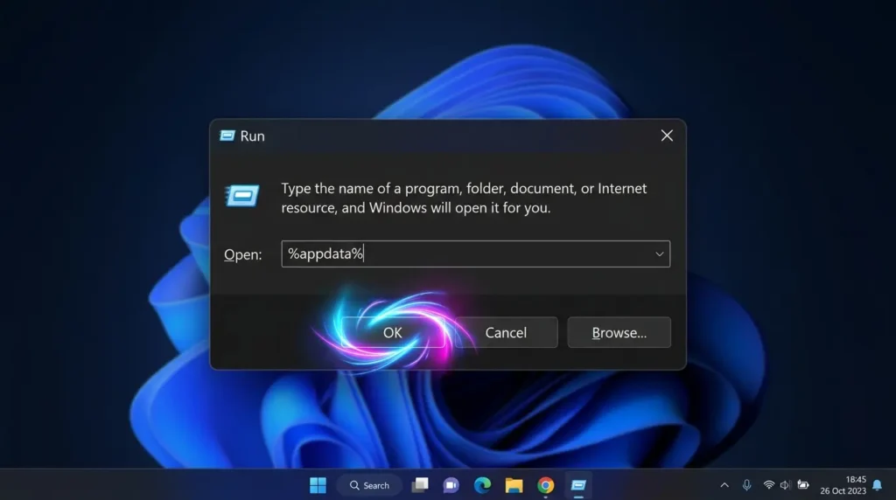Open Microsoft Edge from the taskbar
This screenshot has height=500, width=896.
pyautogui.click(x=482, y=485)
